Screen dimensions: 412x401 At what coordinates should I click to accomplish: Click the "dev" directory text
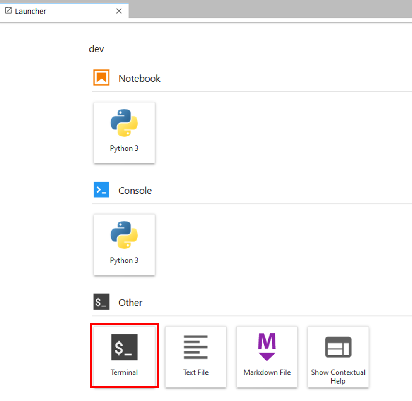[x=96, y=49]
